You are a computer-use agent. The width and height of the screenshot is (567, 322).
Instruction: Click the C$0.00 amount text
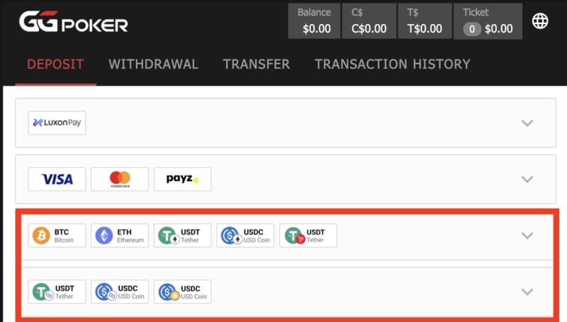tap(369, 28)
